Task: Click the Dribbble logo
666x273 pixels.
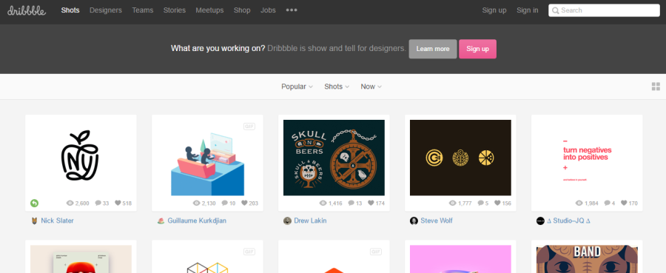Action: coord(27,10)
